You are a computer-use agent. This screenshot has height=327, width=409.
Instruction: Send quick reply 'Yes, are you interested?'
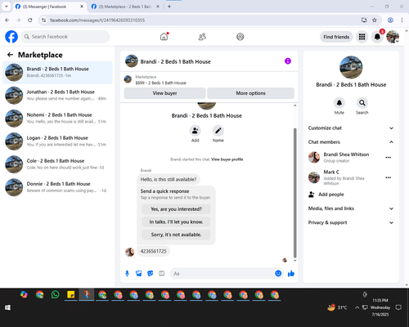tap(176, 209)
